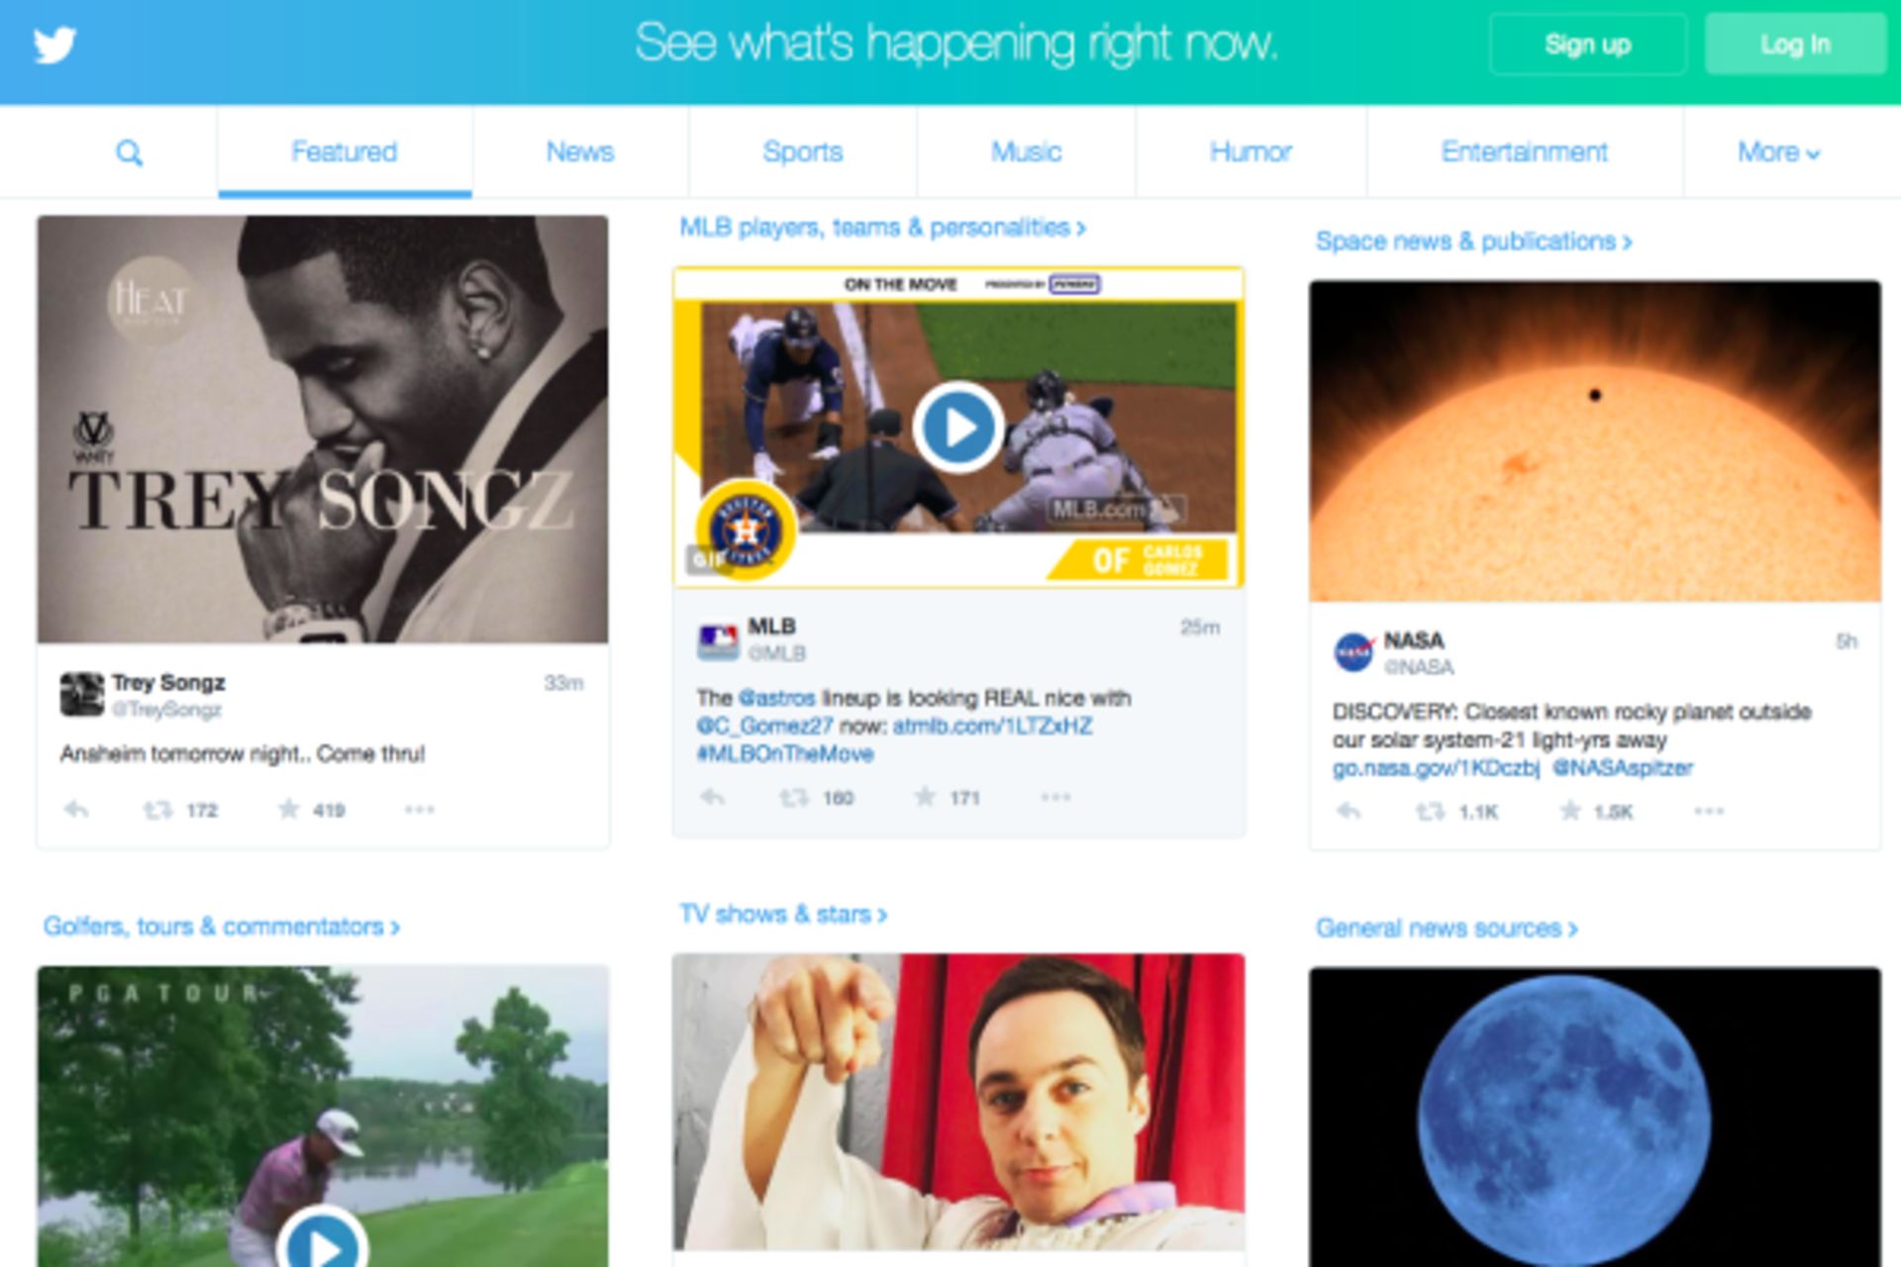Open Space news & publications list

(1473, 242)
